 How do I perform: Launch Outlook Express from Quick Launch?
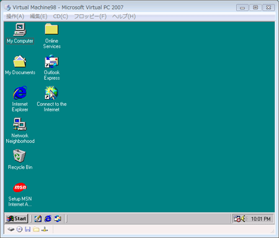click(x=58, y=219)
